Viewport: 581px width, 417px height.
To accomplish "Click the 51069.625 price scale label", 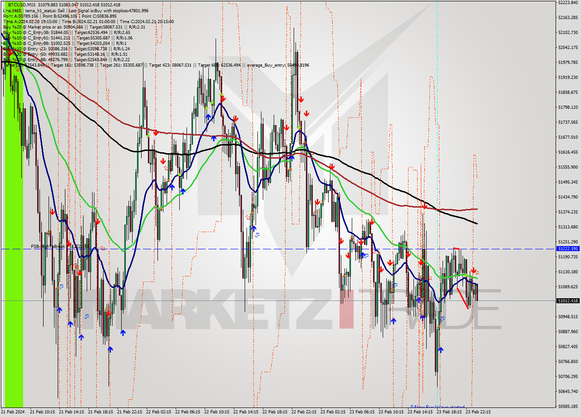I will point(568,286).
